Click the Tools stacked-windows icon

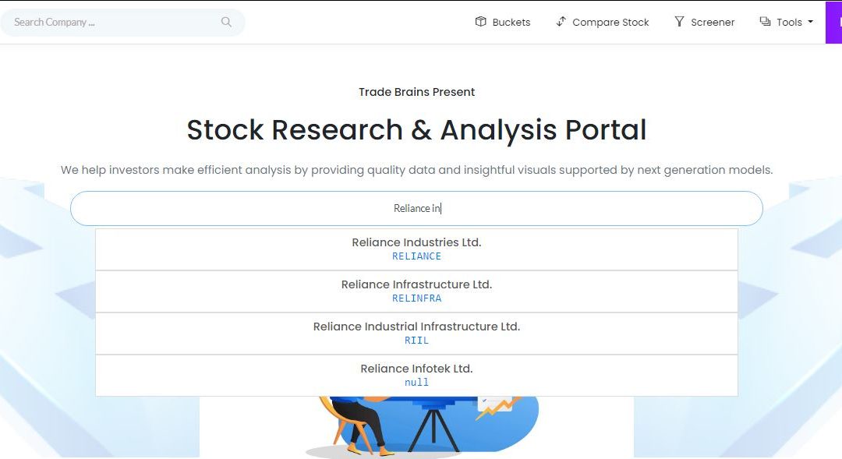(x=765, y=22)
